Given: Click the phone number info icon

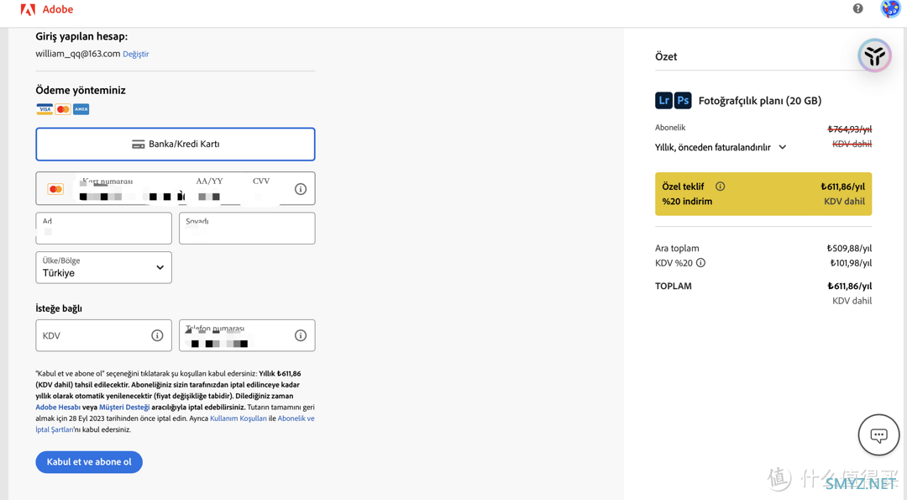Looking at the screenshot, I should (300, 335).
